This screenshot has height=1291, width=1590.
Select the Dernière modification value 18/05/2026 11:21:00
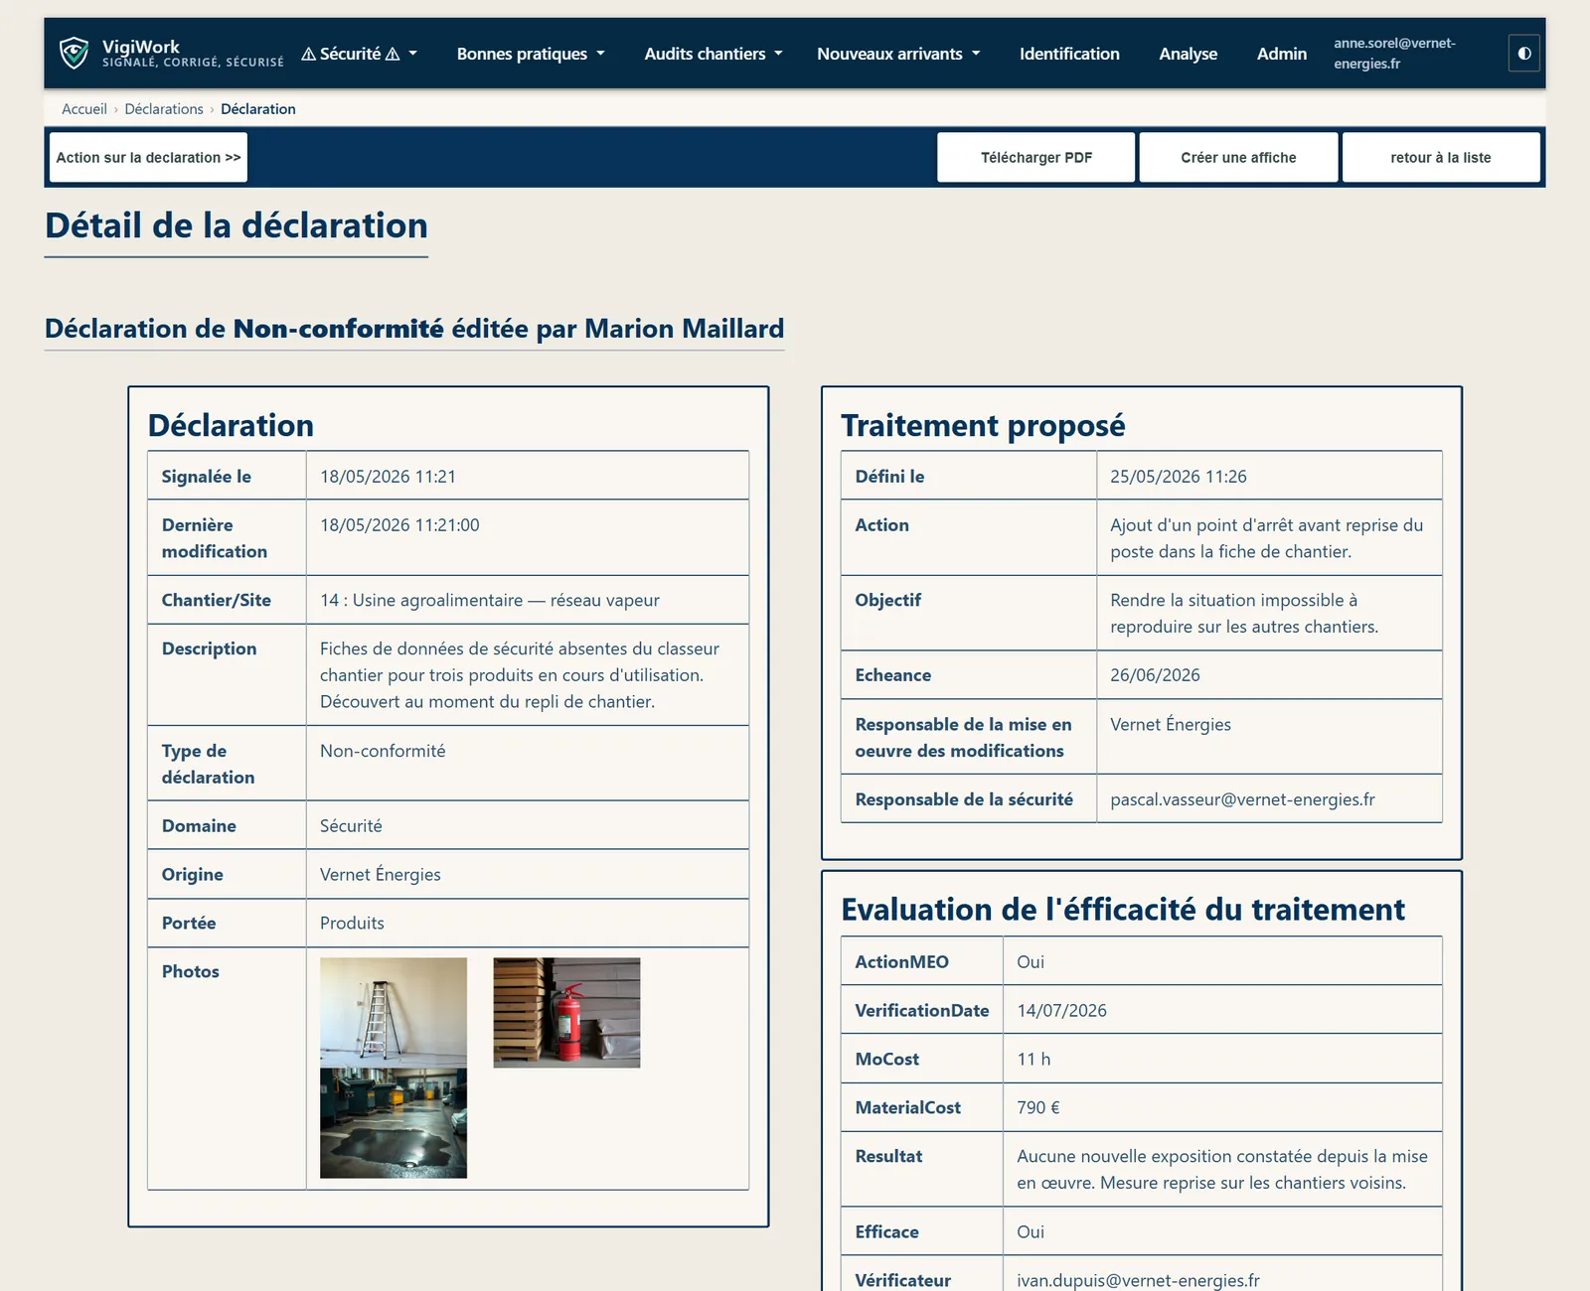point(399,525)
